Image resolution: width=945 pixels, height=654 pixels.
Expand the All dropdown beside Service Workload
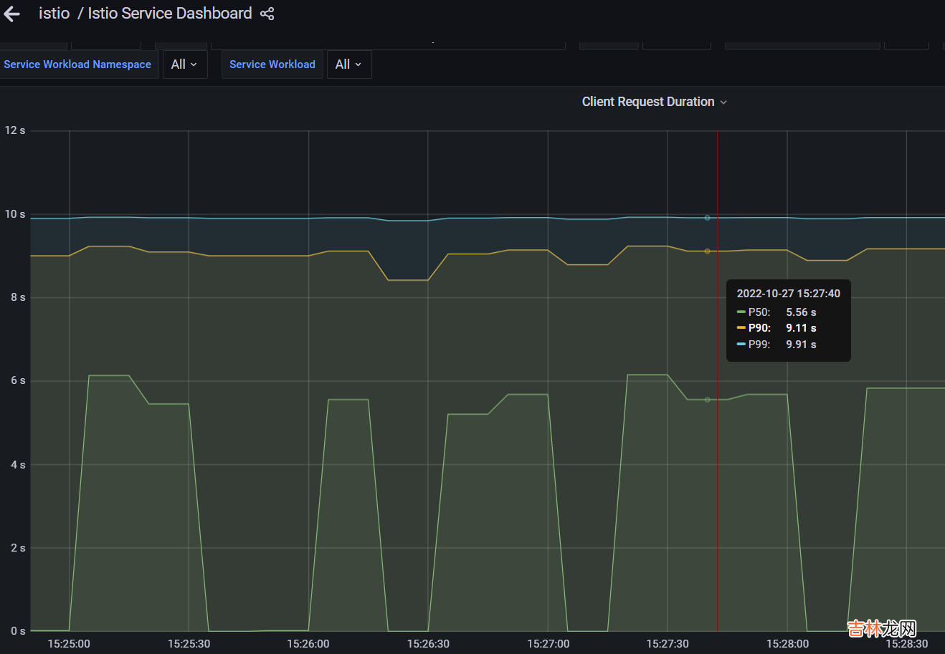[348, 64]
